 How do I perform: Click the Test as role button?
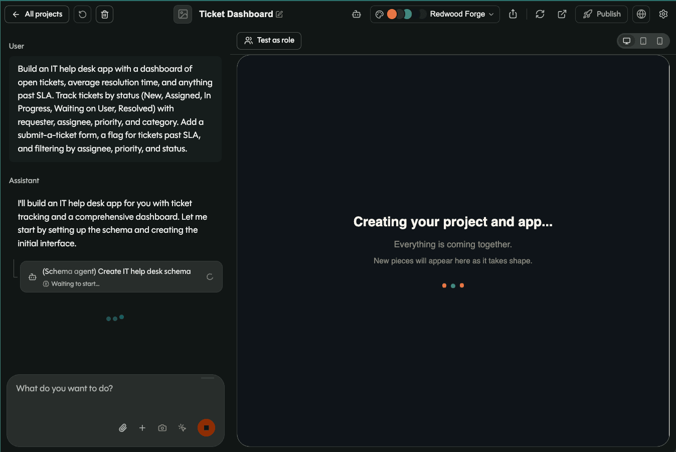pos(269,41)
